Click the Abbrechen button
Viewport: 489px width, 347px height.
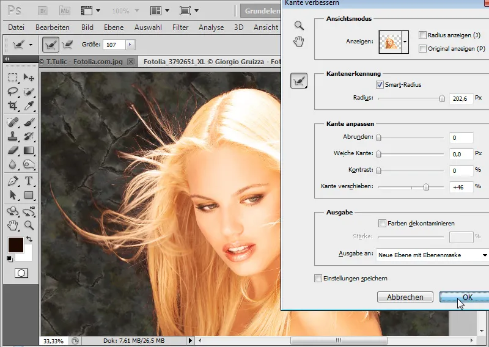tap(405, 297)
